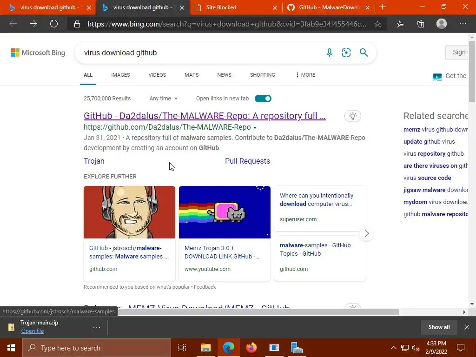Click the Windows taskbar search box

point(97,348)
